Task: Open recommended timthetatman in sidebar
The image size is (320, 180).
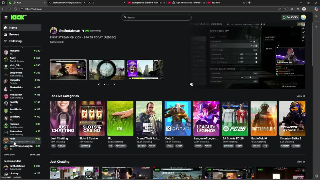Action: [x=22, y=167]
